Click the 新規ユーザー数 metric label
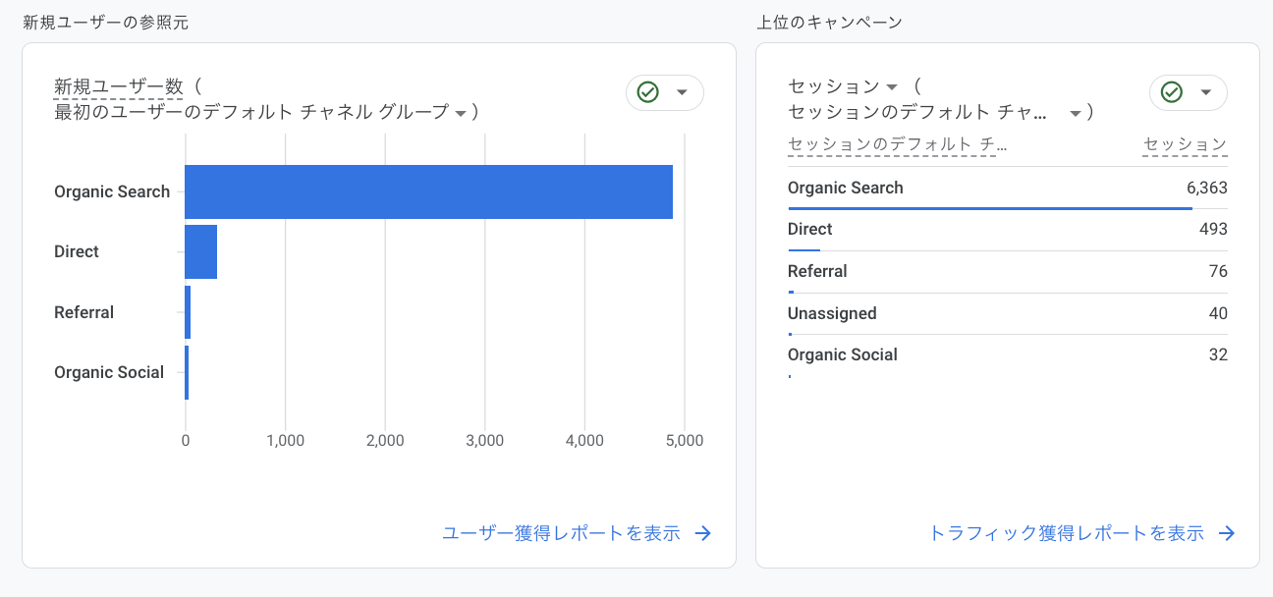This screenshot has width=1273, height=597. [x=119, y=86]
